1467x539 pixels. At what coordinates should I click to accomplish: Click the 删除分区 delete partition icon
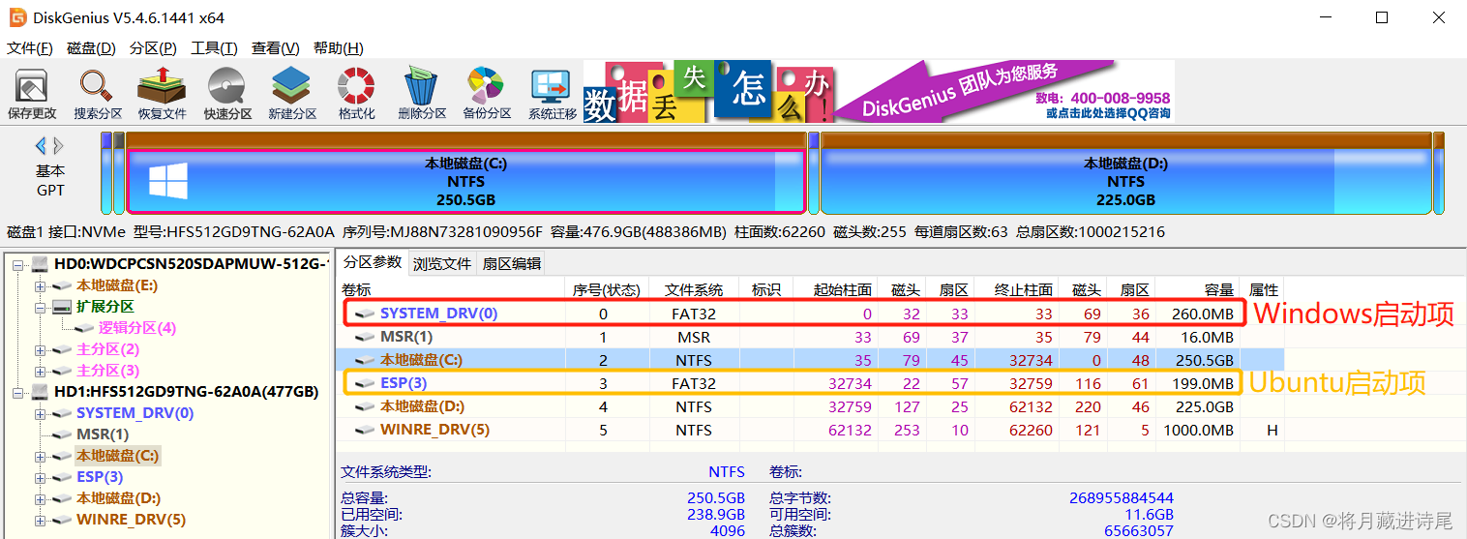pos(422,95)
